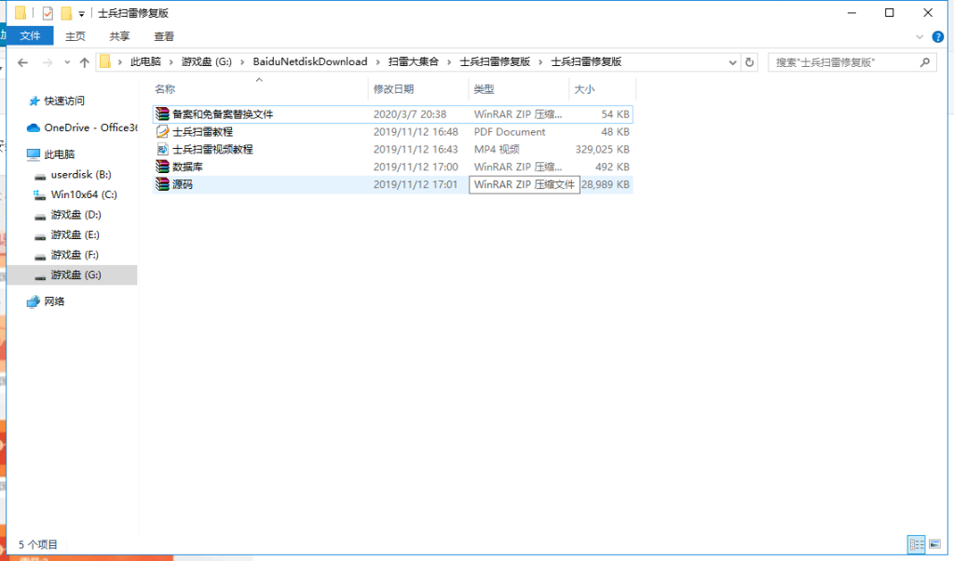Switch to the 共享 ribbon tab

pos(119,36)
